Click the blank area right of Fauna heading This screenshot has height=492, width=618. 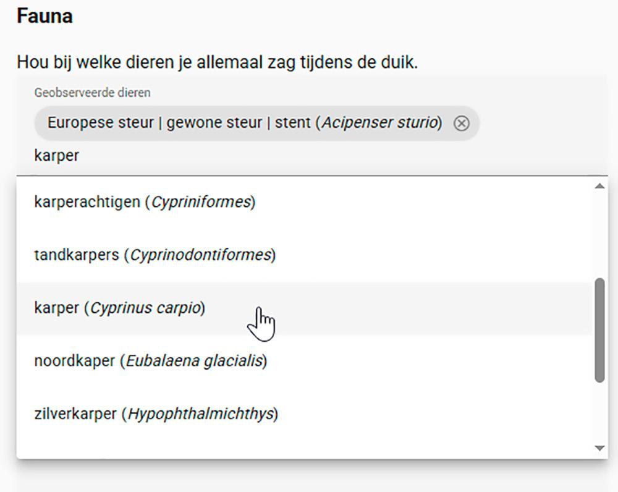(x=340, y=16)
